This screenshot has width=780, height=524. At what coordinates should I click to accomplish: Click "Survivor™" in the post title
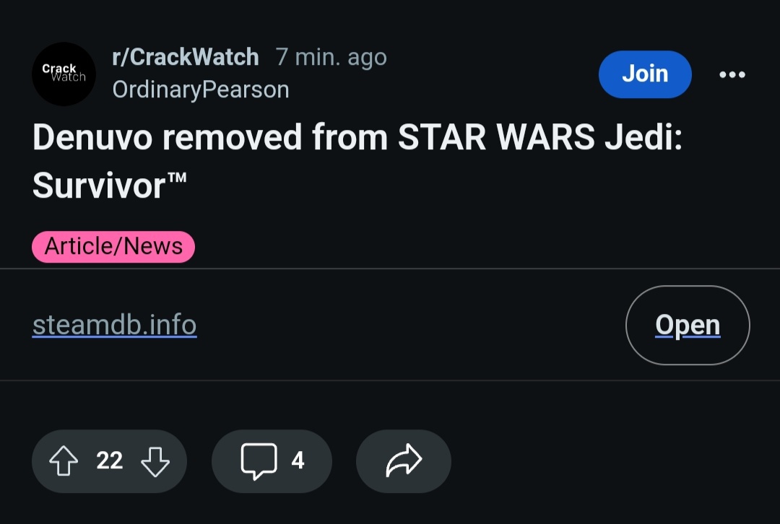tap(109, 185)
